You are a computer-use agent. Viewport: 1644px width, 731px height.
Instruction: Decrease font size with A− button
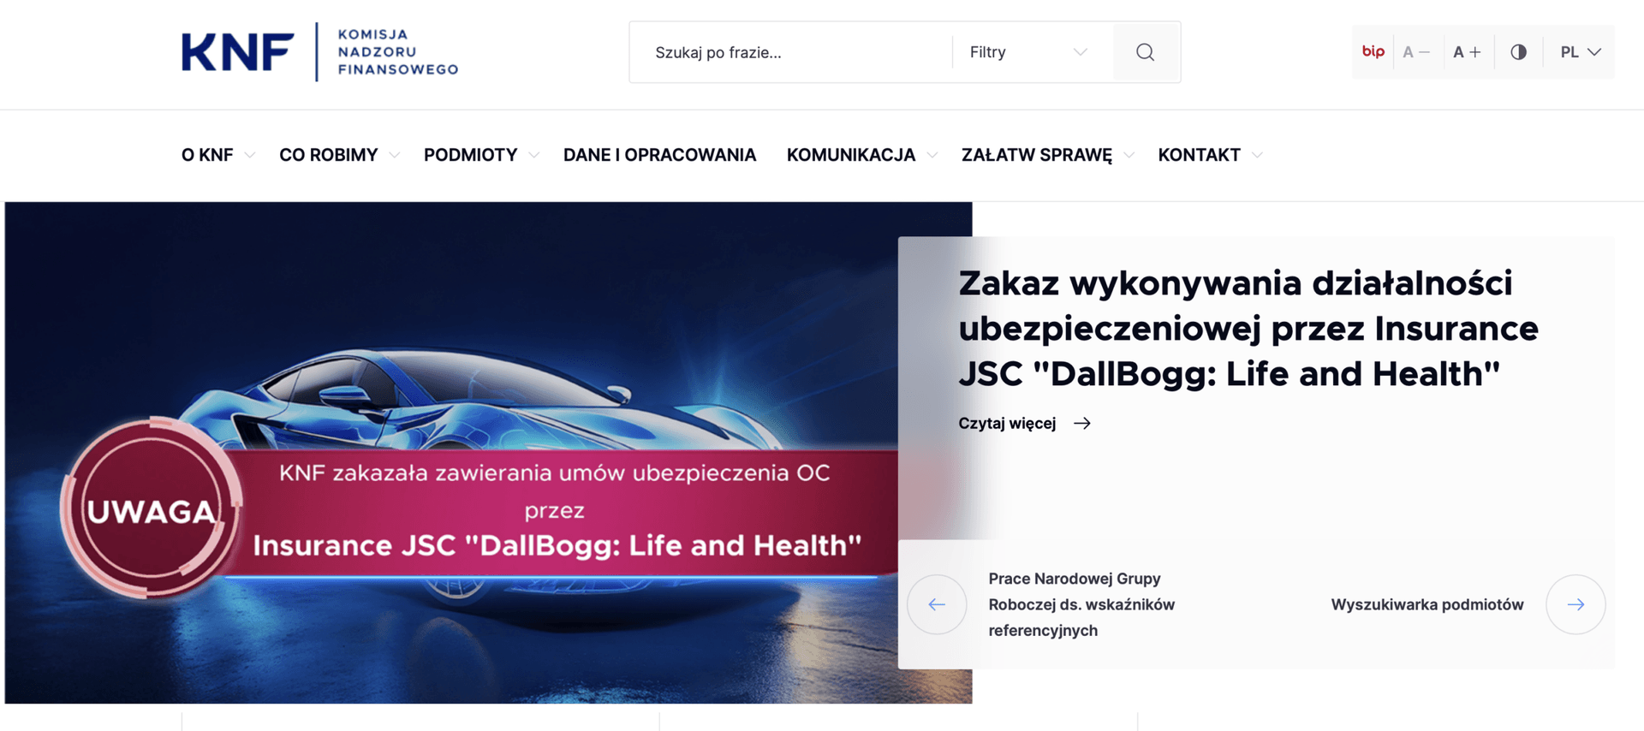(1416, 52)
